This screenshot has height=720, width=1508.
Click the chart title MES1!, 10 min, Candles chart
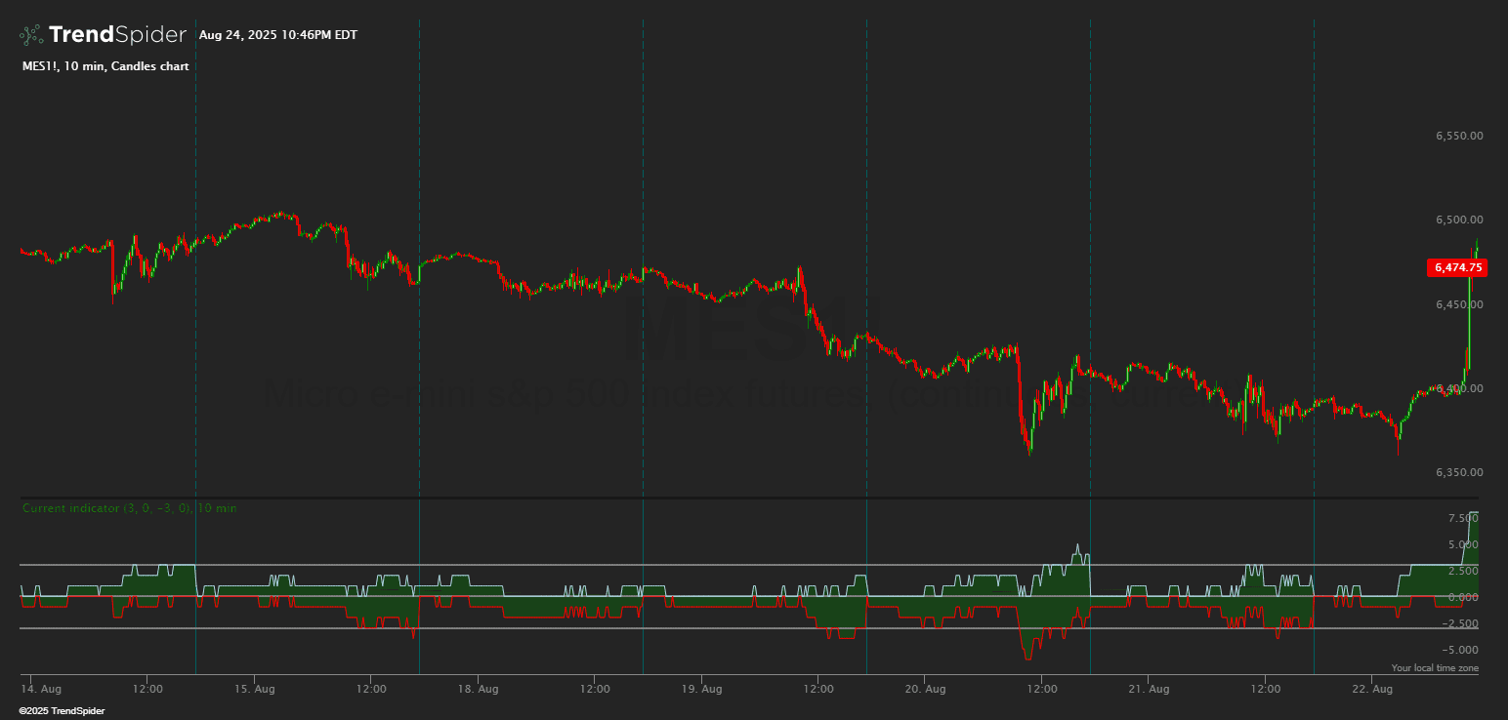[105, 66]
